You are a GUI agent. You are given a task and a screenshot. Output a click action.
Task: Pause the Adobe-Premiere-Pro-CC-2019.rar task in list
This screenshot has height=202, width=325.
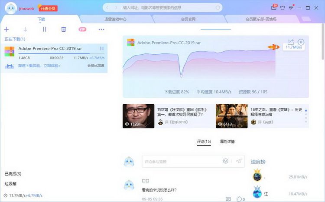(x=102, y=48)
